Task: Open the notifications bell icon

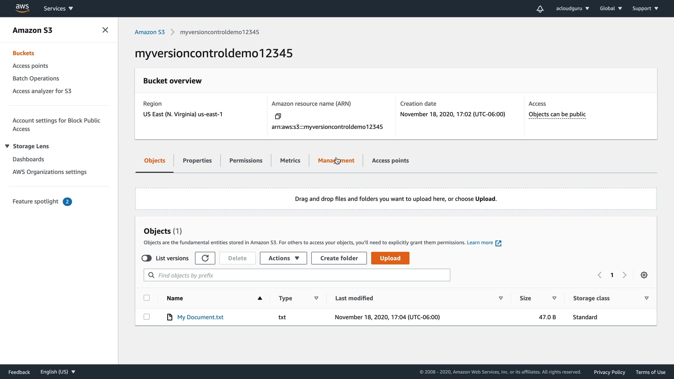Action: [540, 9]
